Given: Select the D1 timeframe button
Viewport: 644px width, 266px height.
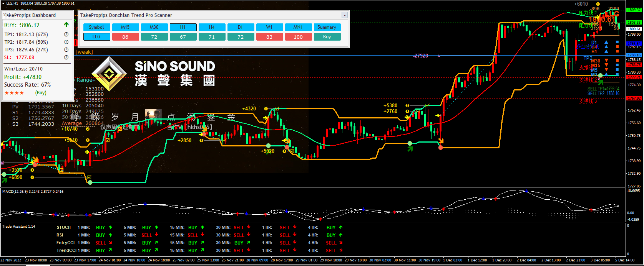Looking at the screenshot, I should point(241,27).
